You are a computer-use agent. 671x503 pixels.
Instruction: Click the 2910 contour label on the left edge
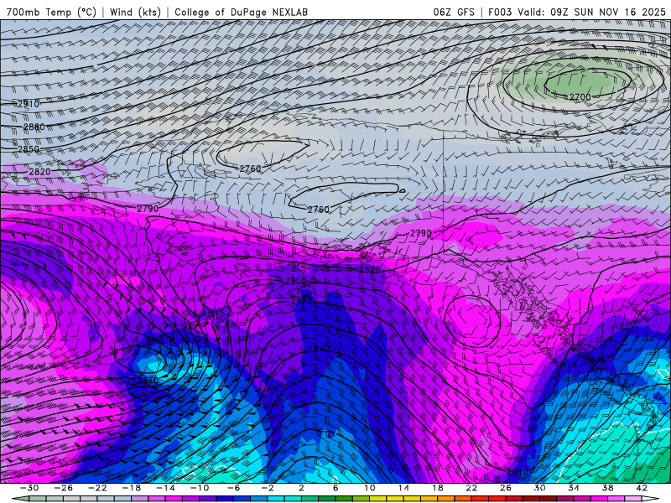29,104
